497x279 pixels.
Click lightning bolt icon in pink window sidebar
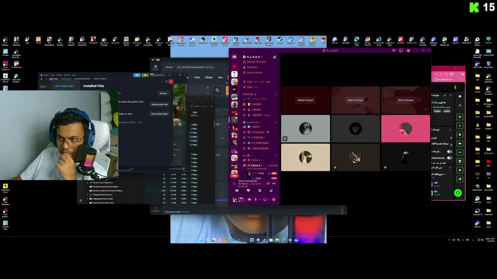460,126
